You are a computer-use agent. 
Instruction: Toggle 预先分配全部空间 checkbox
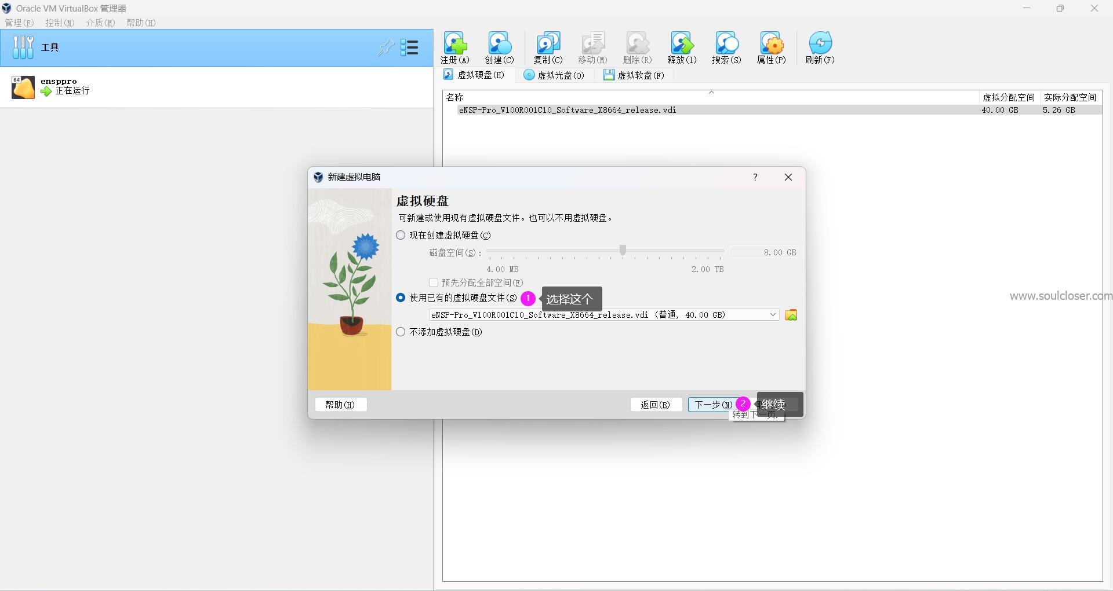pos(433,282)
